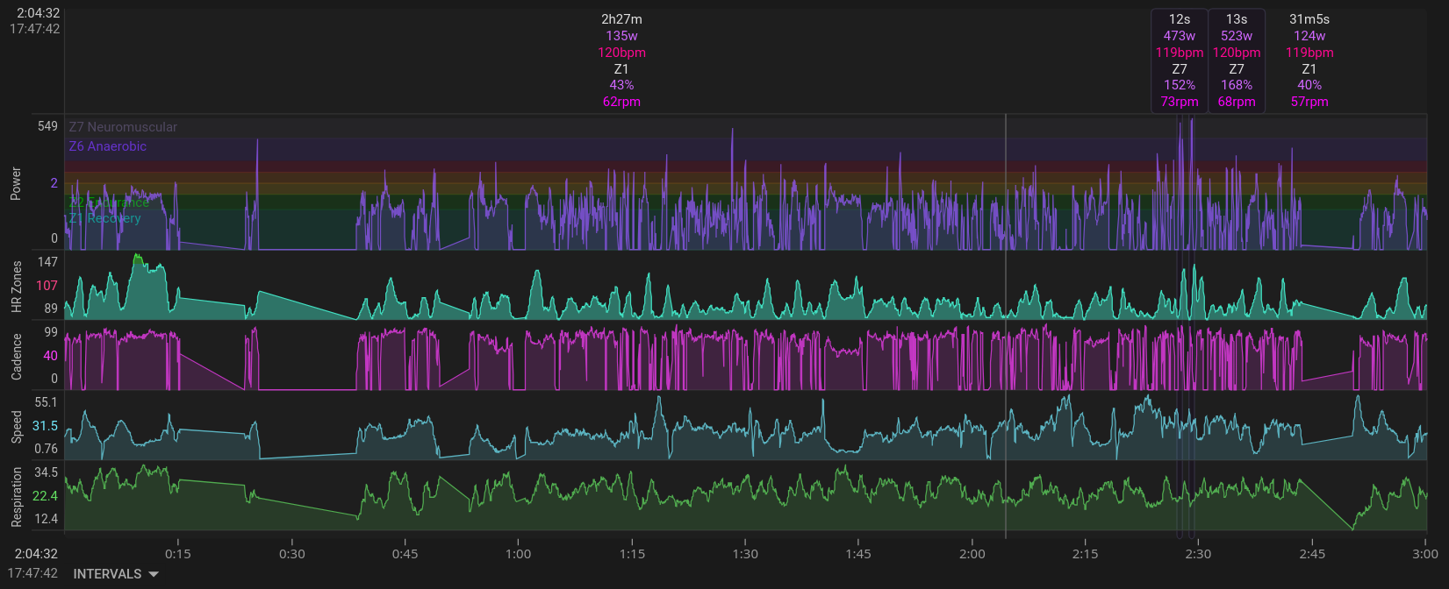This screenshot has height=589, width=1449.
Task: Click the 549 power axis maximum
Action: [47, 126]
